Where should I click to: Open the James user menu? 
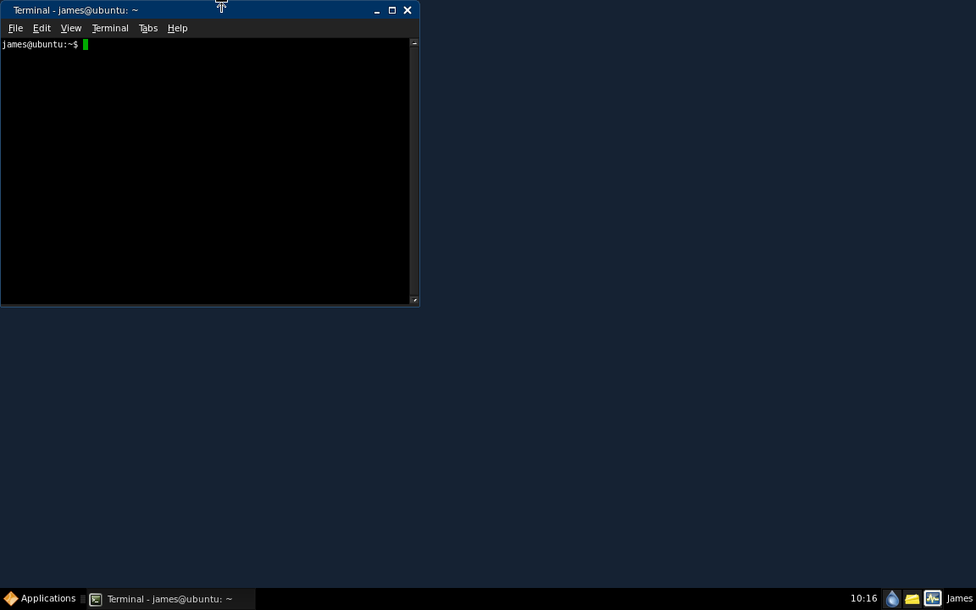pos(959,598)
